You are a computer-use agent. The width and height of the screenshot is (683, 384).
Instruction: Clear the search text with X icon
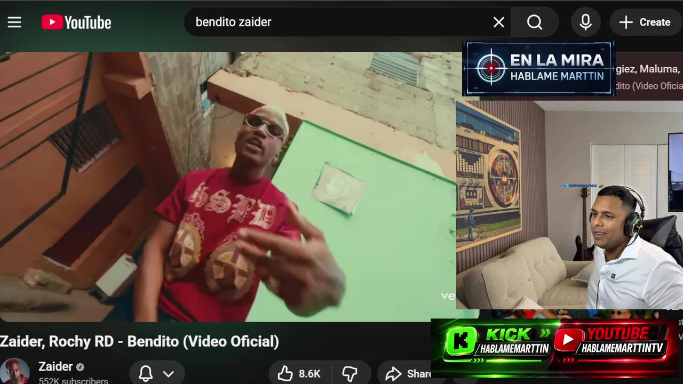coord(498,22)
